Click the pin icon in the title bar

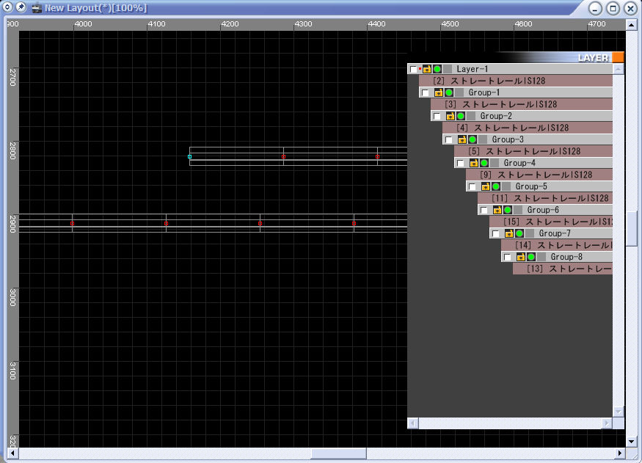[21, 7]
